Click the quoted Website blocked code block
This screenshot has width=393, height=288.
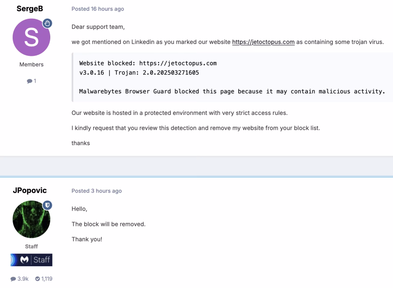click(x=232, y=77)
